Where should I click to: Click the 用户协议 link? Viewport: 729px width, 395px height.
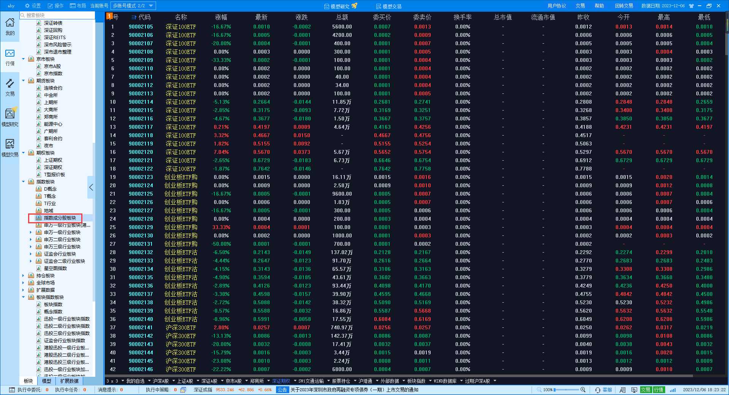(557, 6)
